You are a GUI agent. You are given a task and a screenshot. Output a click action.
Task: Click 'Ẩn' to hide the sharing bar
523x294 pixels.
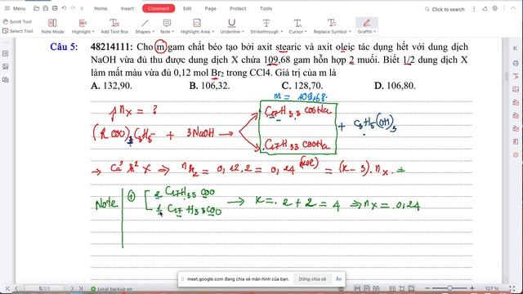pyautogui.click(x=338, y=279)
